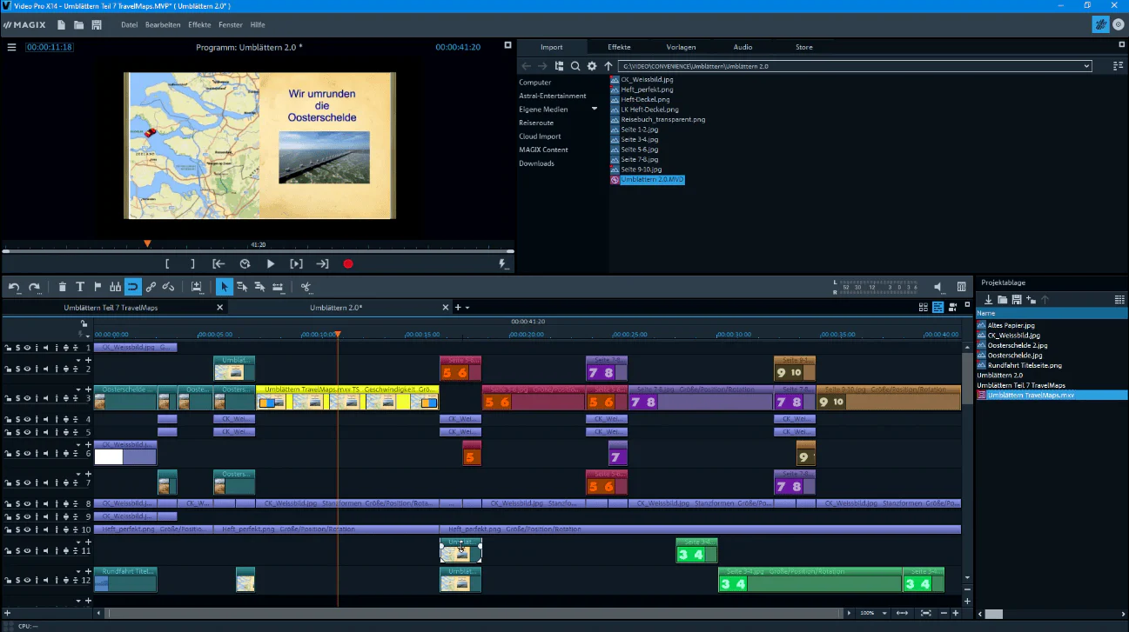Click the preview position scrubber bar
The width and height of the screenshot is (1129, 632).
258,251
